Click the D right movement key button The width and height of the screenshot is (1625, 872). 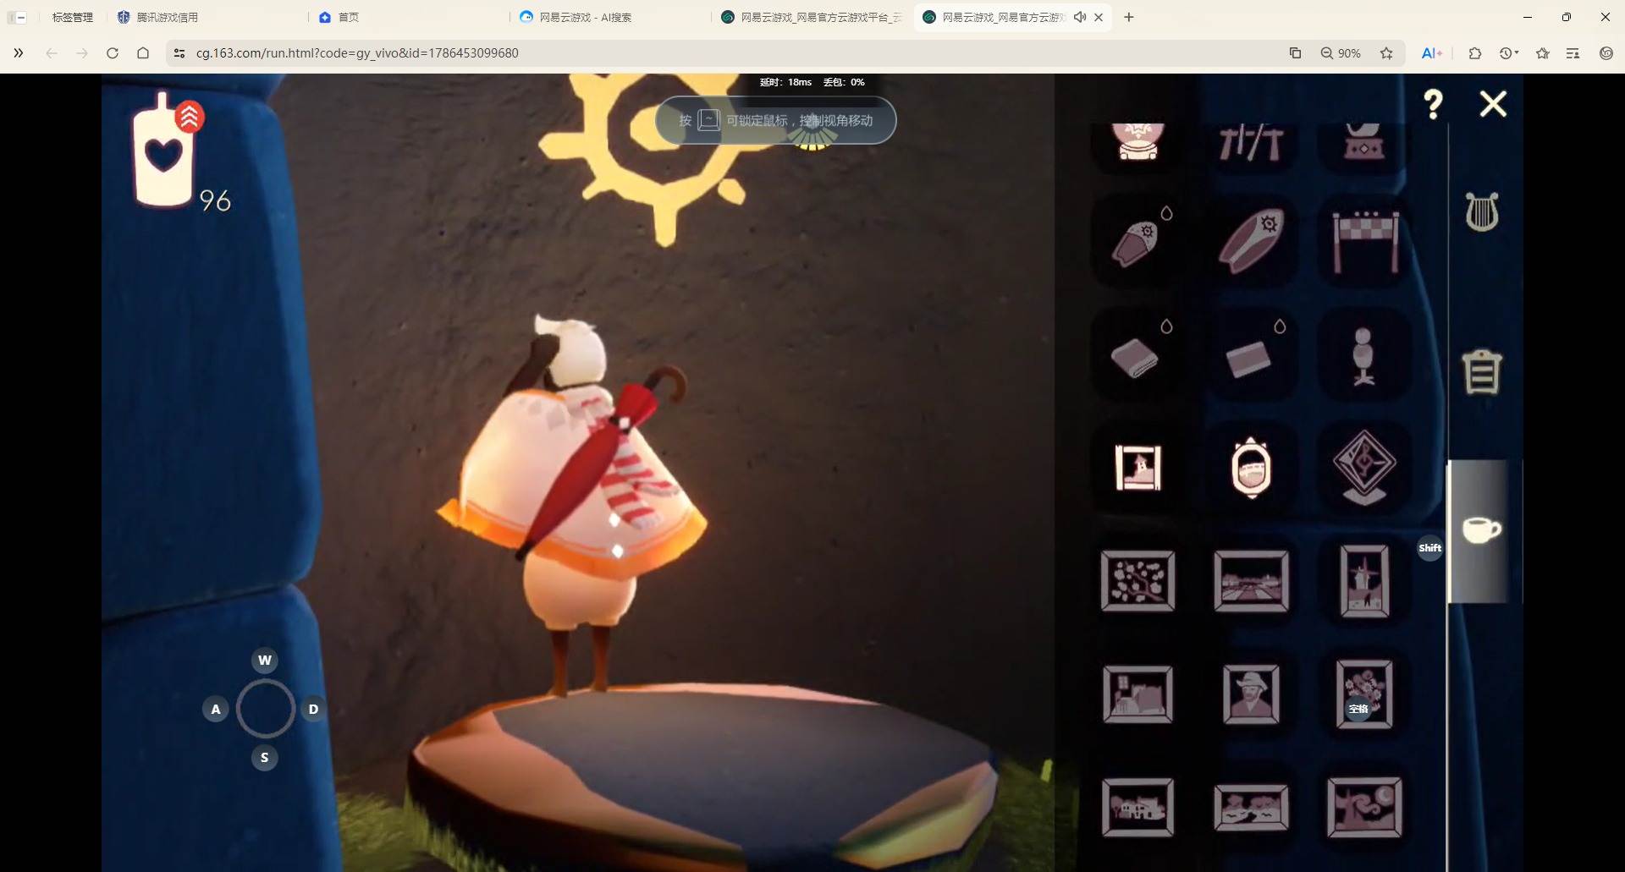[x=313, y=709]
